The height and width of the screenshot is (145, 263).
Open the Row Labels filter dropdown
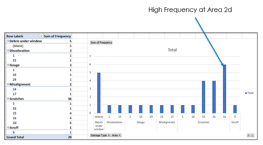[x=41, y=36]
